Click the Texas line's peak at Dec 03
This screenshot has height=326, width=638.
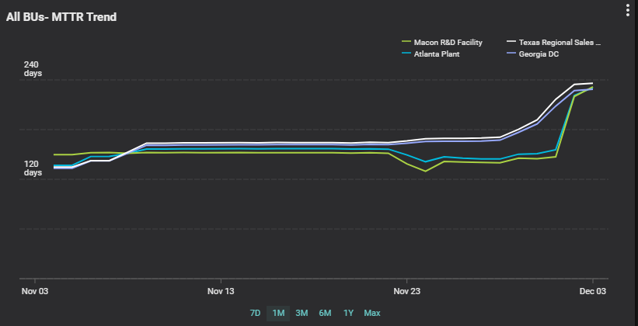click(592, 83)
